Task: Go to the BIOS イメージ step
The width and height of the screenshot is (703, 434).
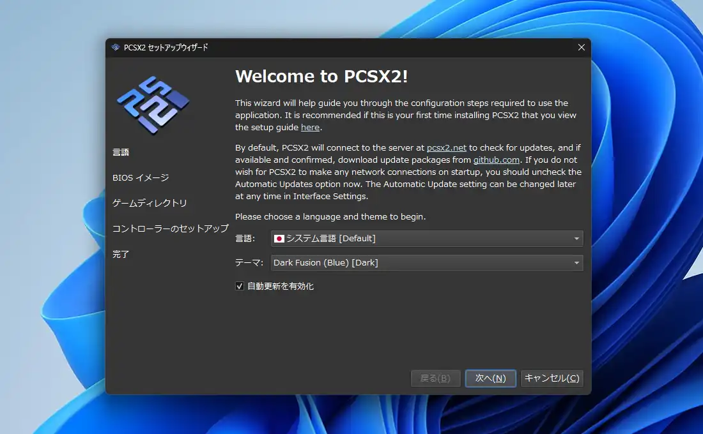Action: 141,177
